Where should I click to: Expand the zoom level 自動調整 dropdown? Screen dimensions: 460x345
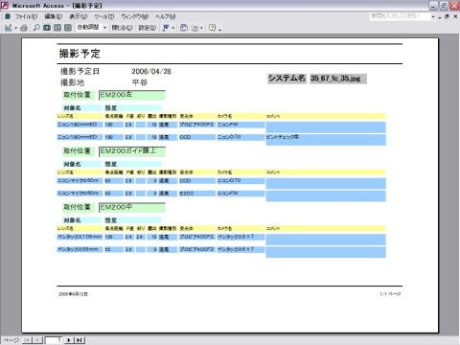pyautogui.click(x=104, y=28)
